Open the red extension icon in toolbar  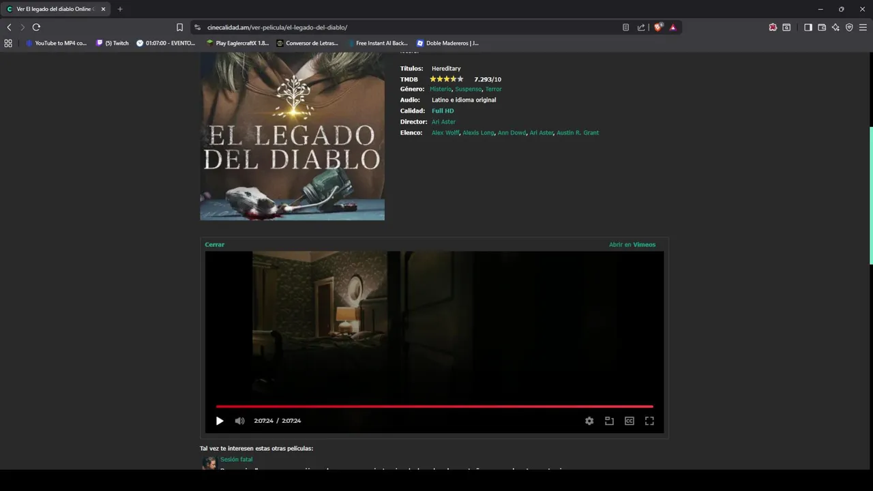coord(773,27)
